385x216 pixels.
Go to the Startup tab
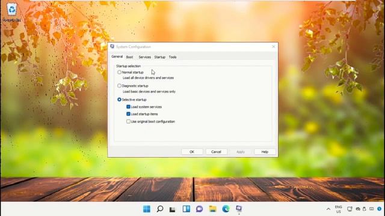159,57
